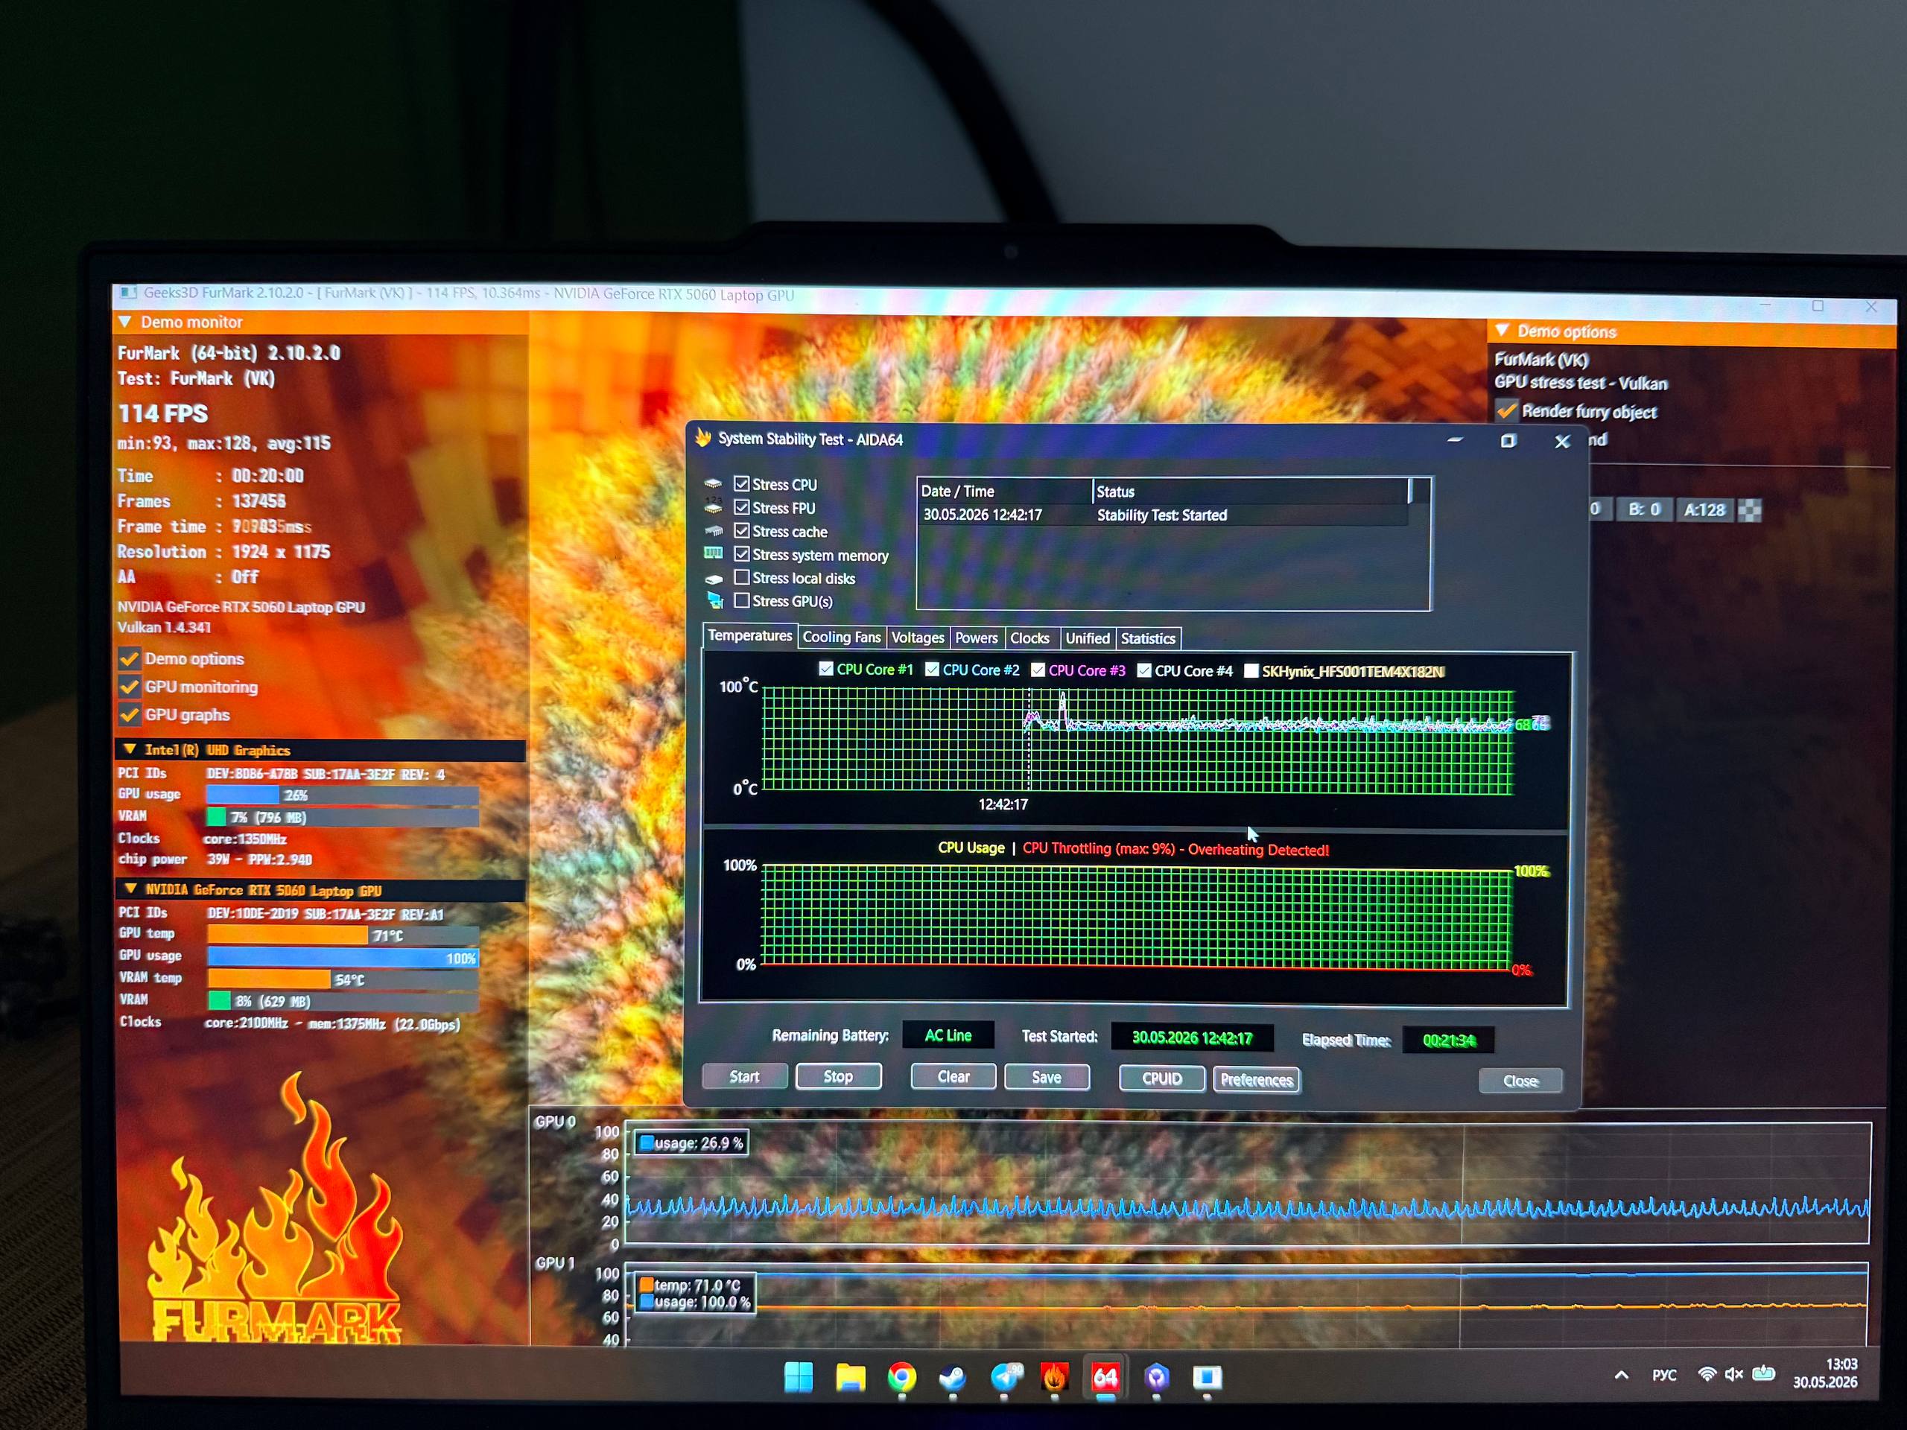Click the checker pattern icon next to A:128
The width and height of the screenshot is (1907, 1430).
[1750, 509]
